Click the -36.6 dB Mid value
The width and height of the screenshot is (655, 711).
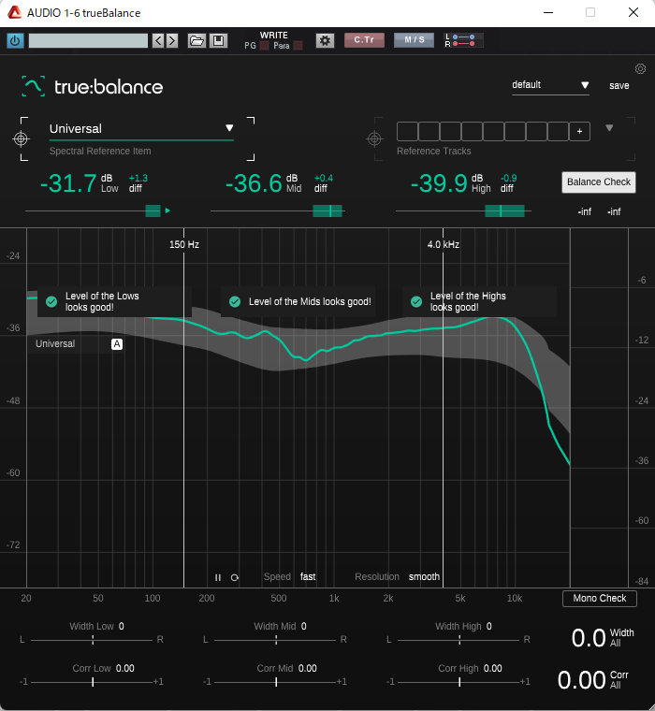(x=254, y=183)
